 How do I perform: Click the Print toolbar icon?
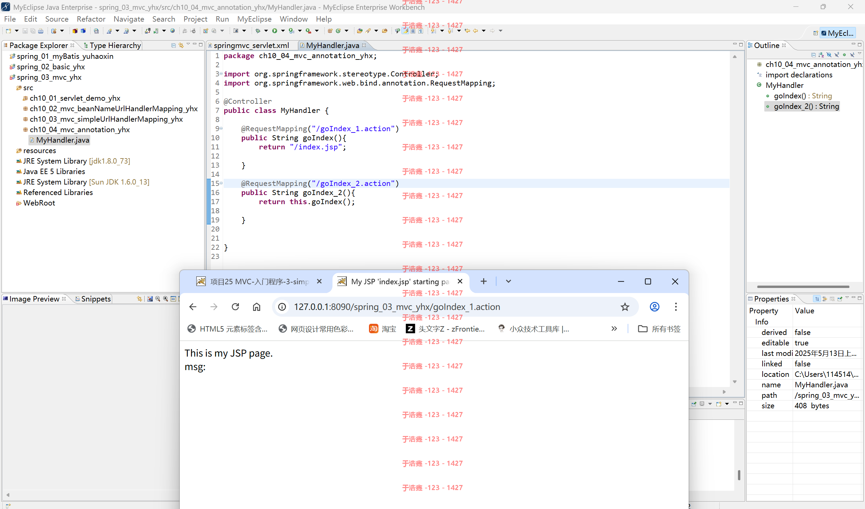41,31
